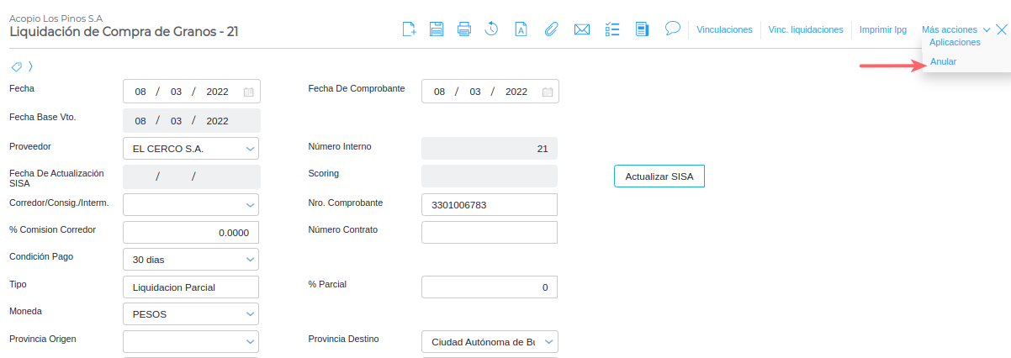The image size is (1011, 358).
Task: Expand the Proveedor dropdown
Action: point(250,150)
